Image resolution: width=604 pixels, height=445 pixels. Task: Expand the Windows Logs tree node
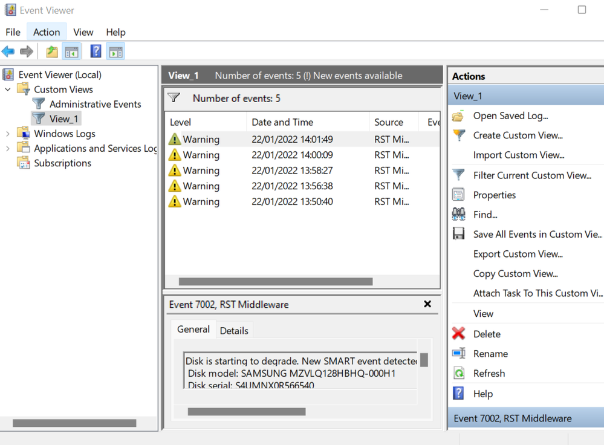8,134
